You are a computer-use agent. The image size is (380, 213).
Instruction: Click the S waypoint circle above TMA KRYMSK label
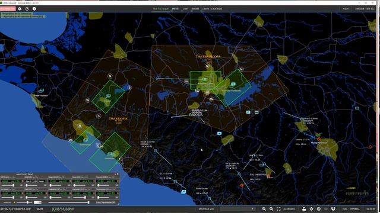(x=99, y=116)
